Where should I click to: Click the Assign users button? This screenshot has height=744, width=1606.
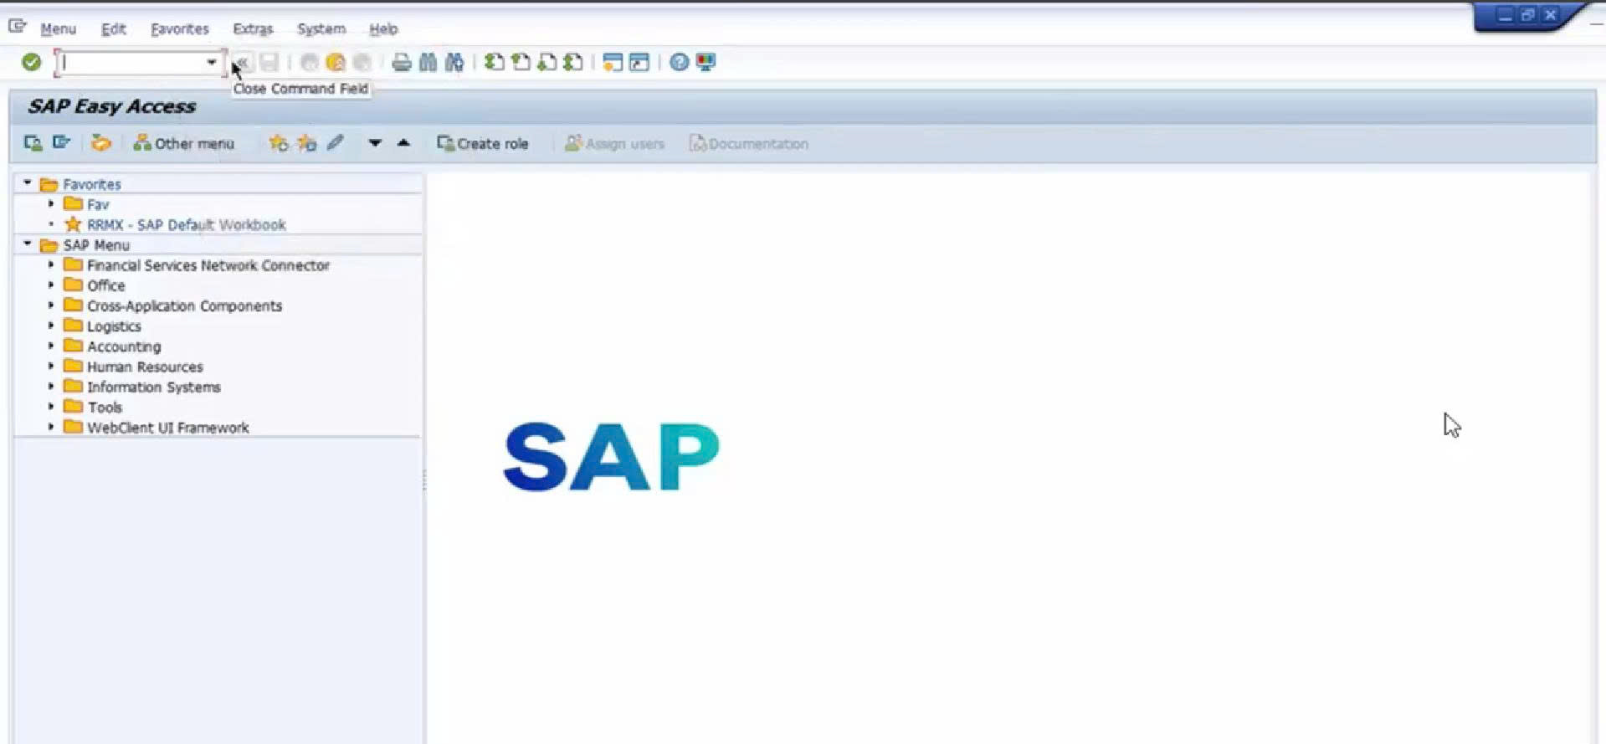point(614,144)
